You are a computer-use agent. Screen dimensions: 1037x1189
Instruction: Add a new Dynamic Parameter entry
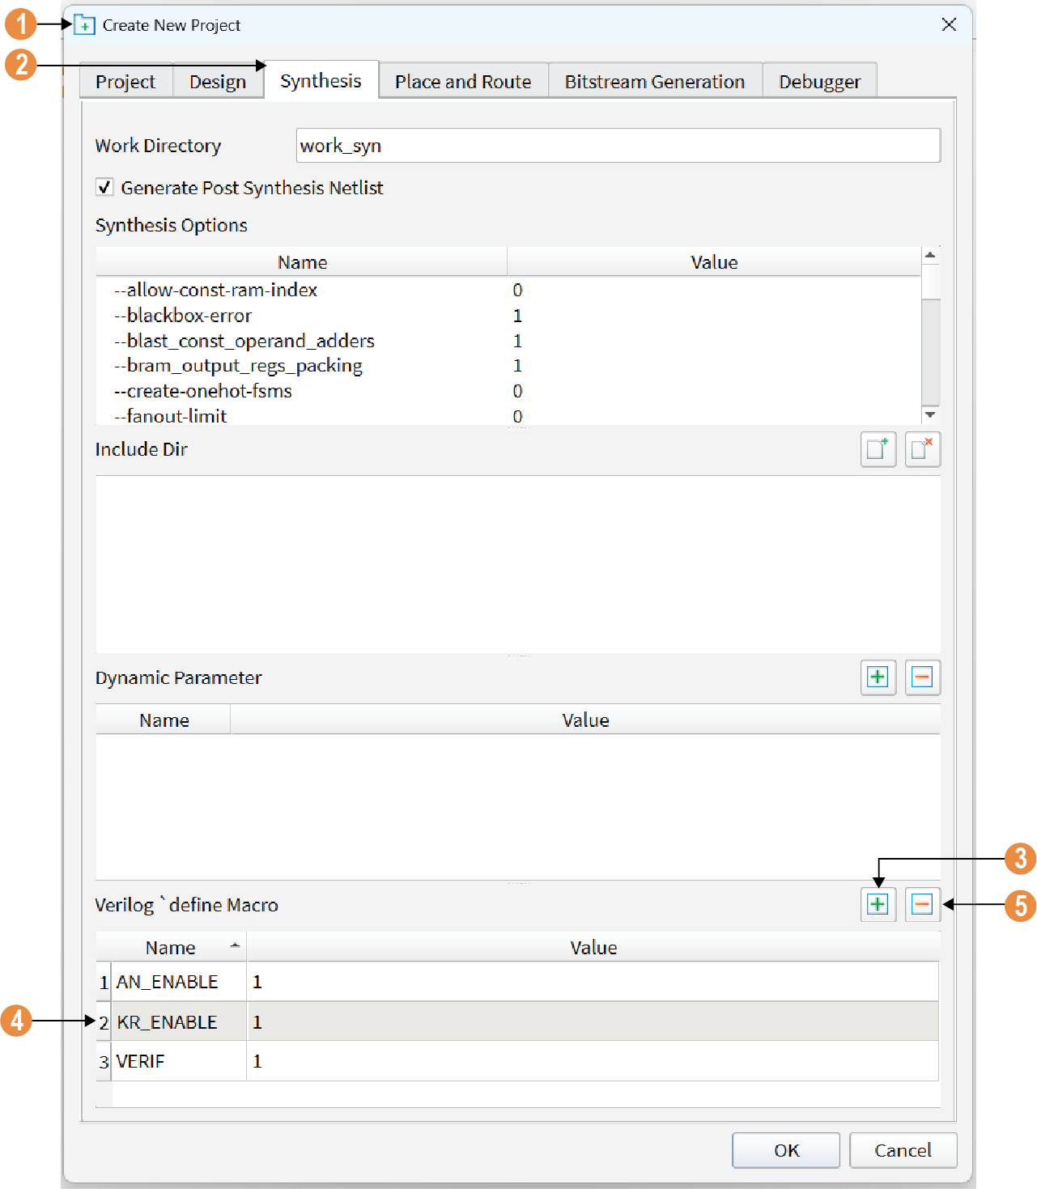pyautogui.click(x=878, y=677)
